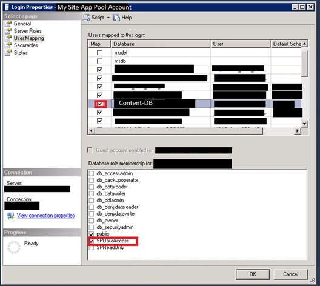Click the Login Properties title bar icon
The image size is (320, 286).
pos(7,7)
